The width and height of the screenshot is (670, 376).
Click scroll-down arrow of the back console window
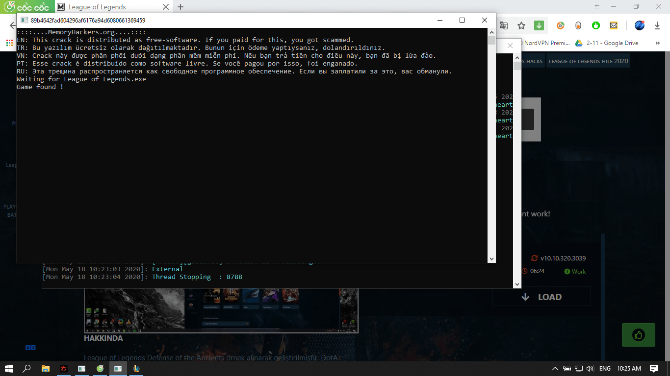pos(517,284)
